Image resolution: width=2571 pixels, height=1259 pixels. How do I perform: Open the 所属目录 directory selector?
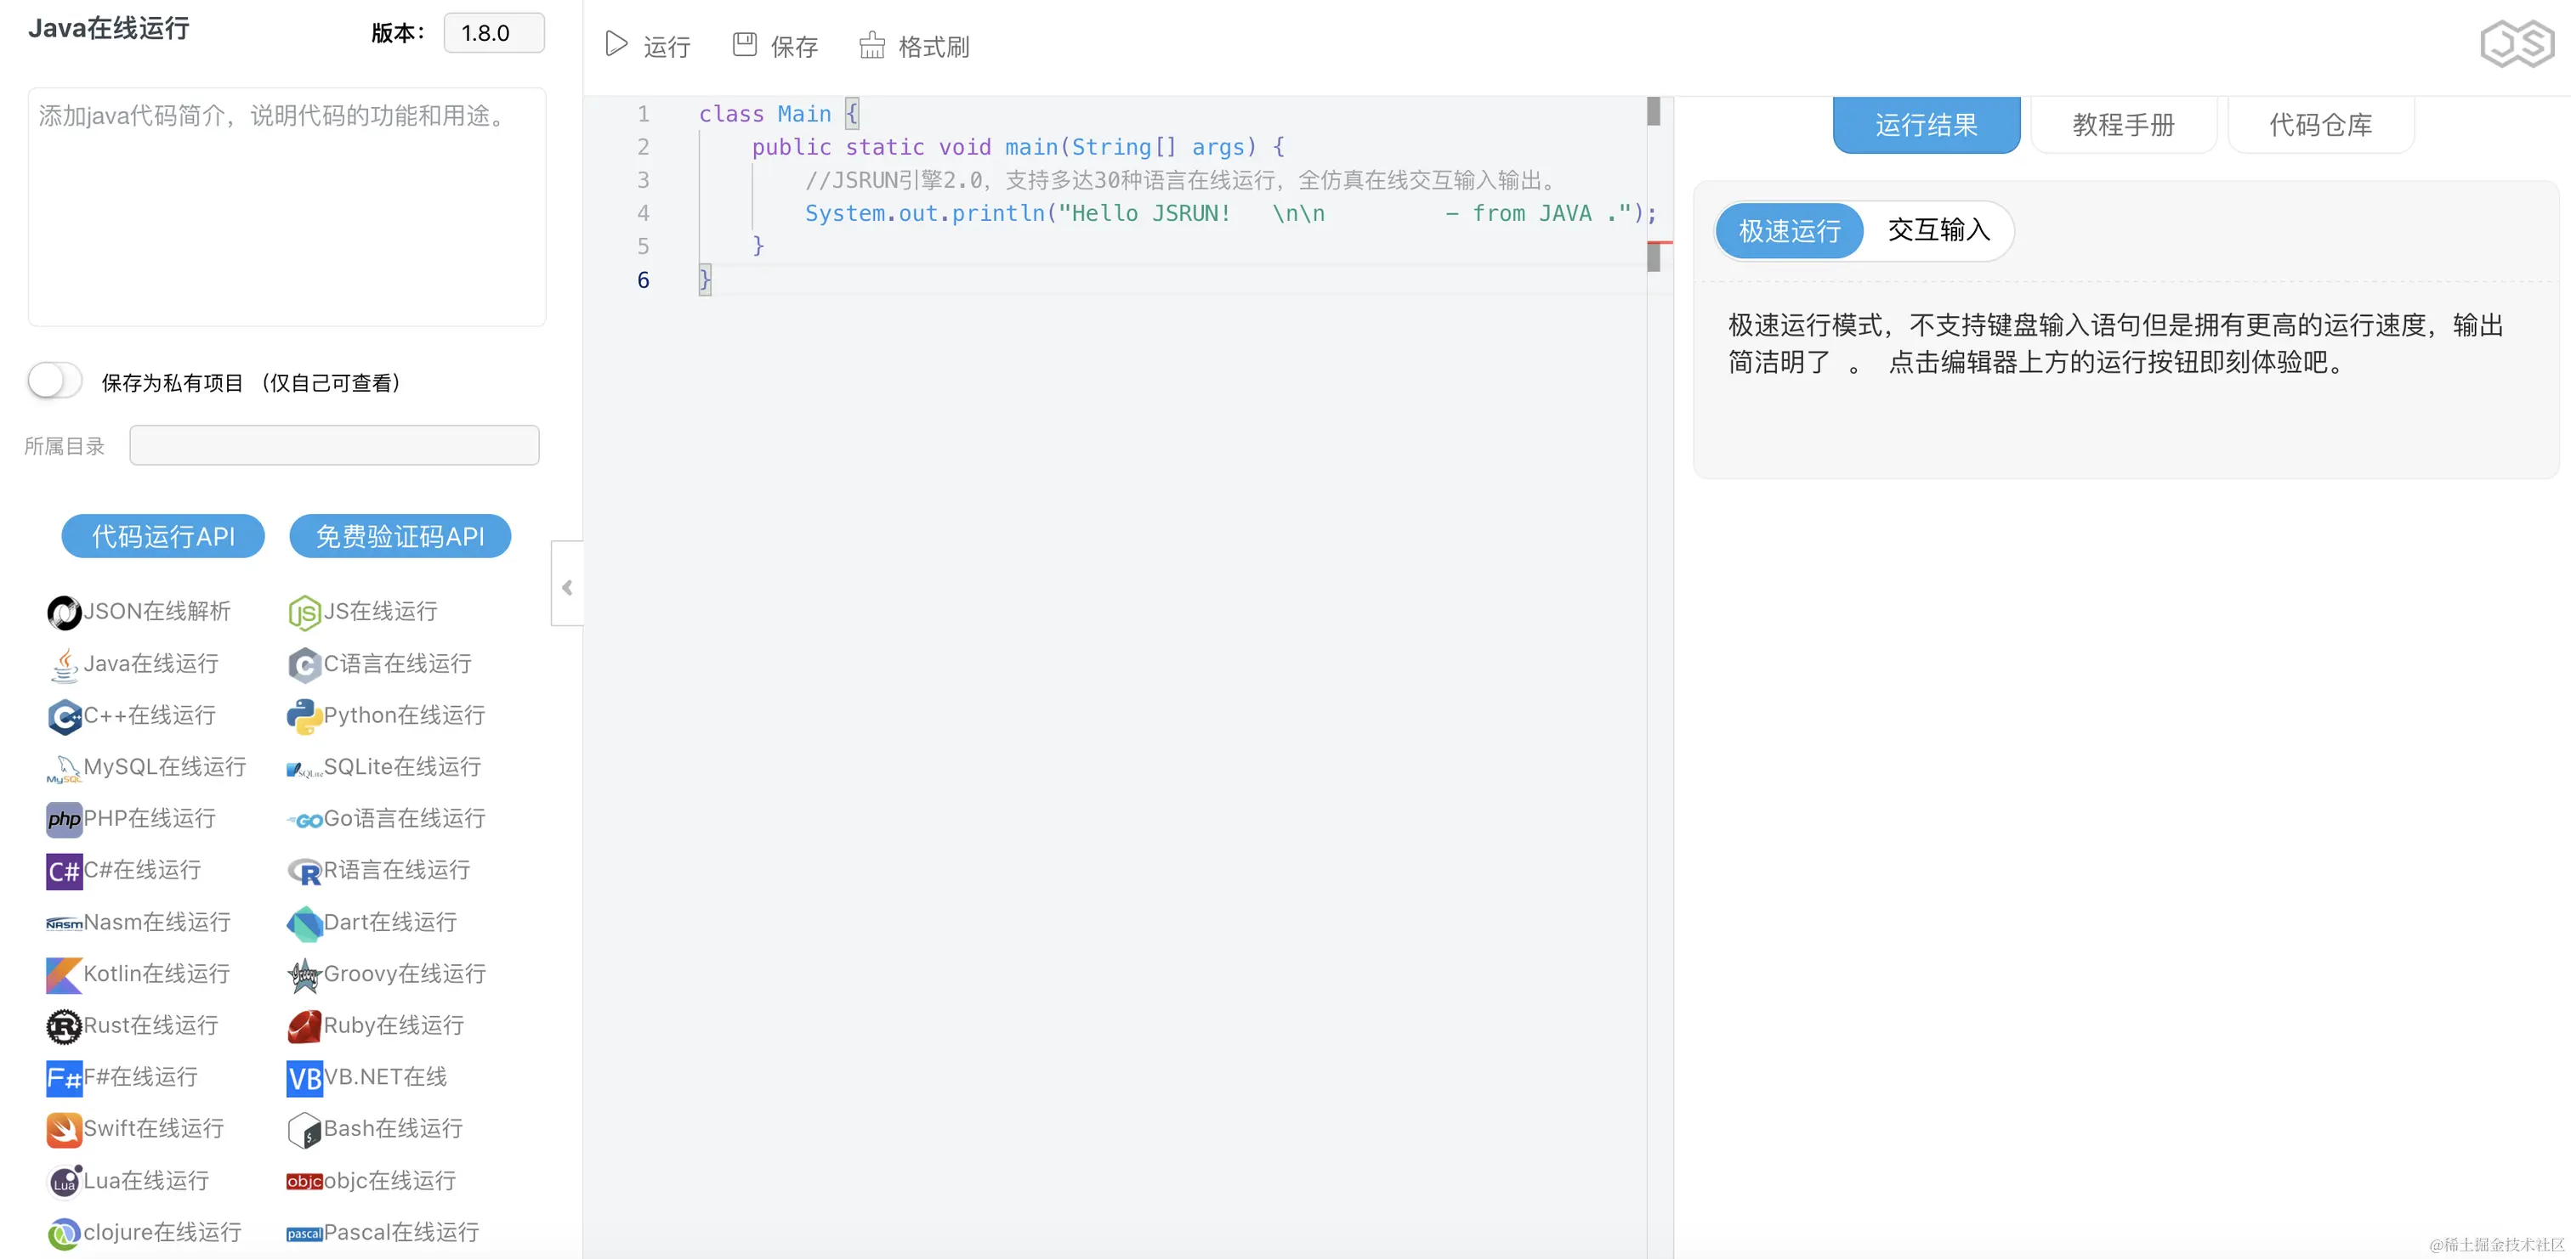pyautogui.click(x=334, y=445)
